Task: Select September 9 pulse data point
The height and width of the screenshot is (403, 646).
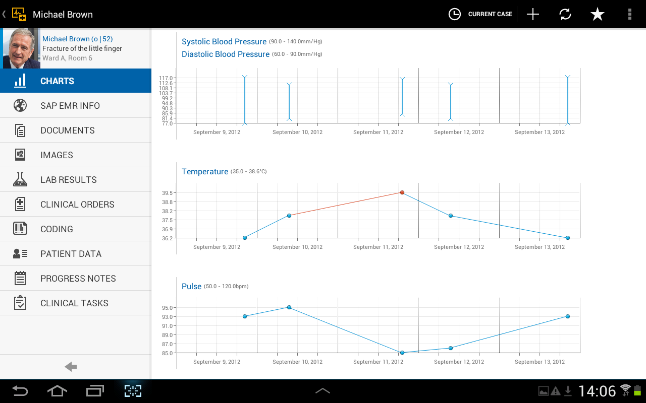Action: coord(245,316)
